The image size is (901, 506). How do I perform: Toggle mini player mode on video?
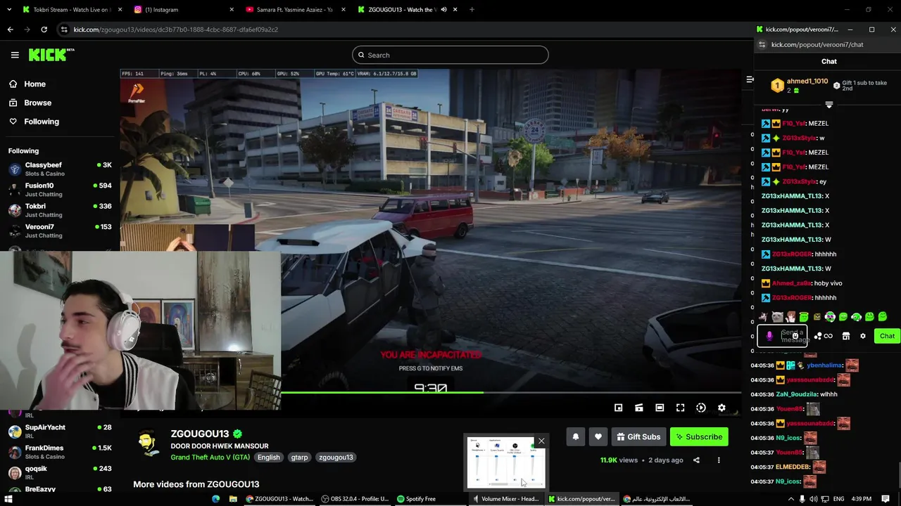[618, 408]
